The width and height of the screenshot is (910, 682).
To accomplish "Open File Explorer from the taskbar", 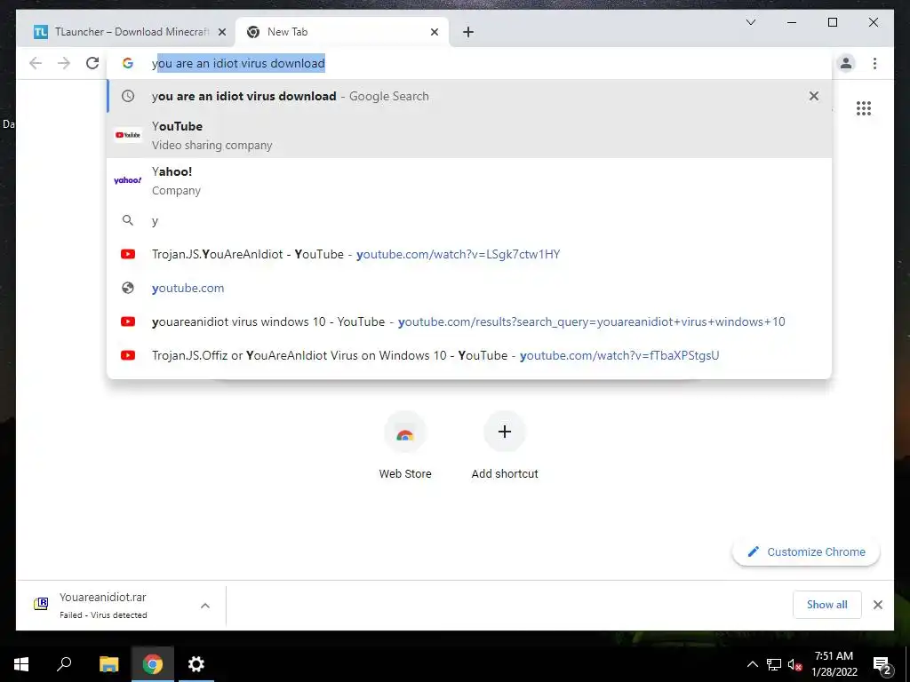I will click(x=108, y=664).
